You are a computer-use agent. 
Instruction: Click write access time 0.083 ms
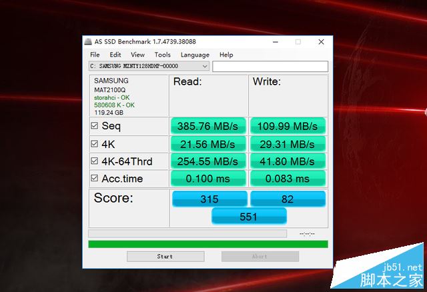click(x=288, y=179)
